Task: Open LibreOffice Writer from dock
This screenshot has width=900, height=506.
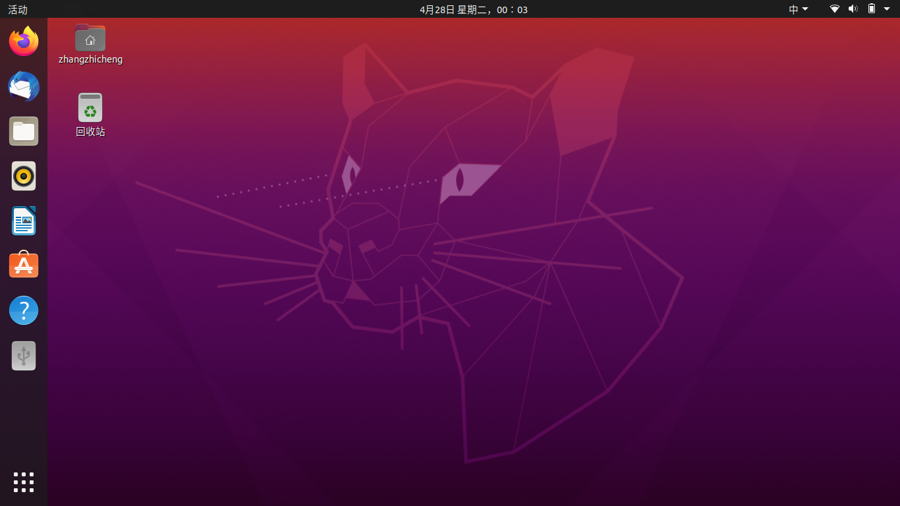Action: (24, 221)
